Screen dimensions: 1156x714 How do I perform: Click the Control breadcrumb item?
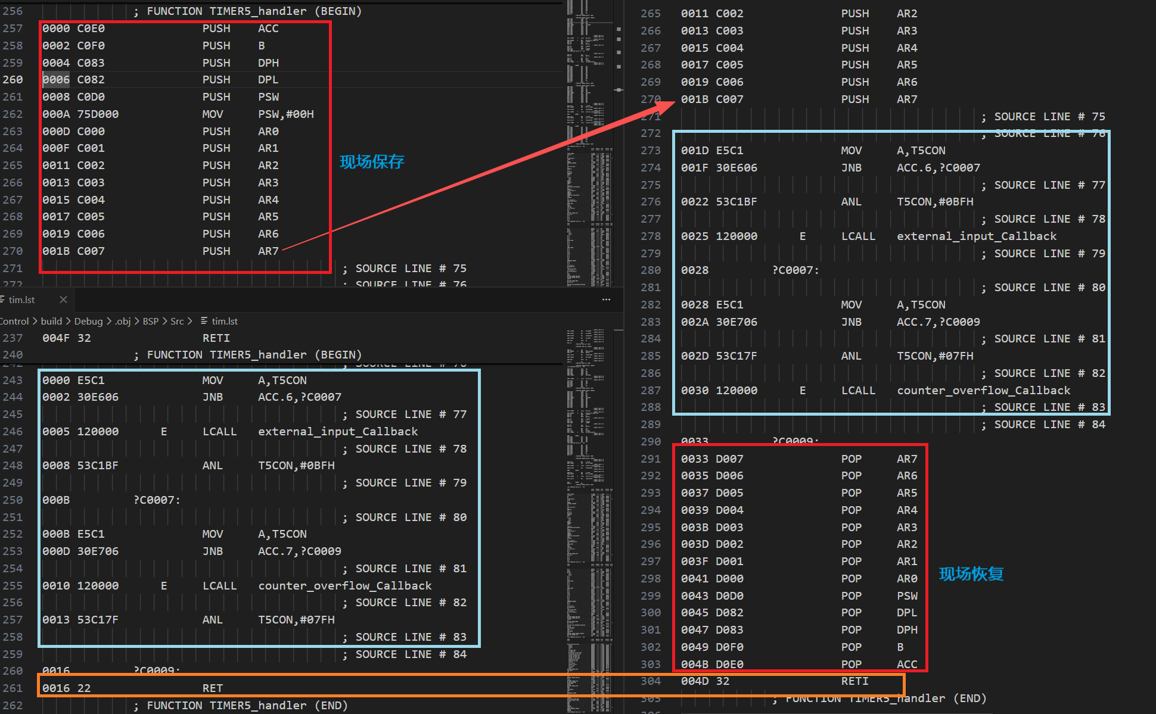14,321
